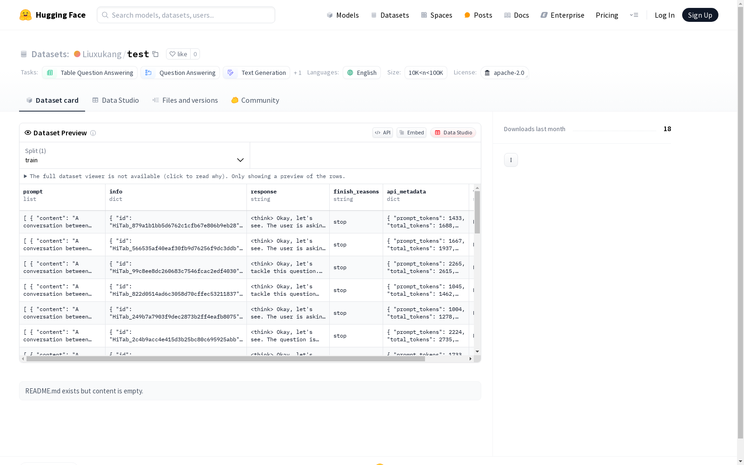Click the Sign Up button
Image resolution: width=744 pixels, height=465 pixels.
700,15
